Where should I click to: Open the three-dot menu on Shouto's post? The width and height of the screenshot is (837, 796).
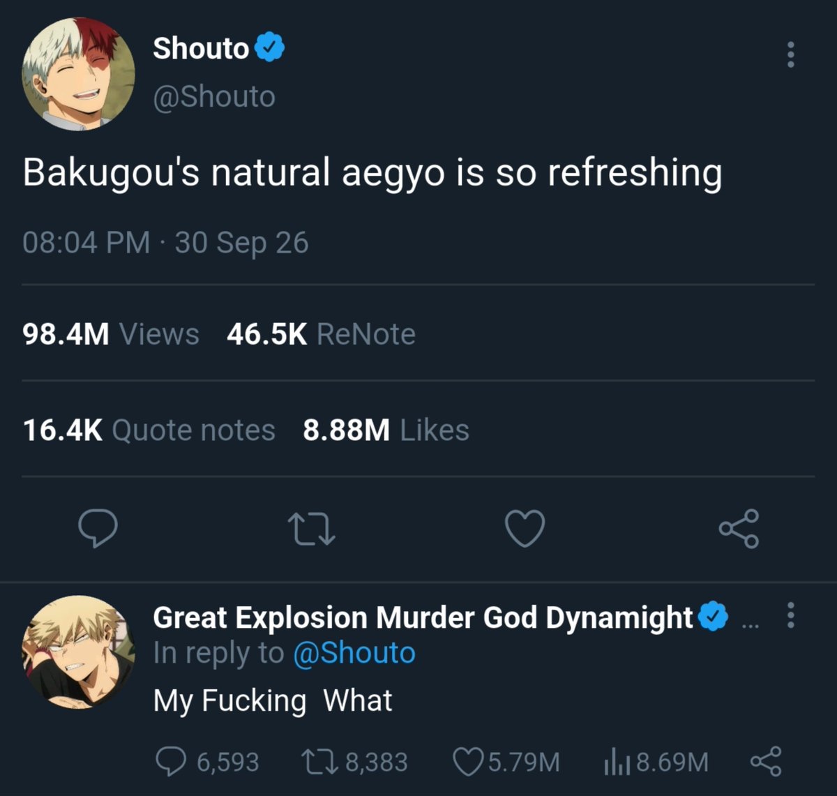(790, 54)
